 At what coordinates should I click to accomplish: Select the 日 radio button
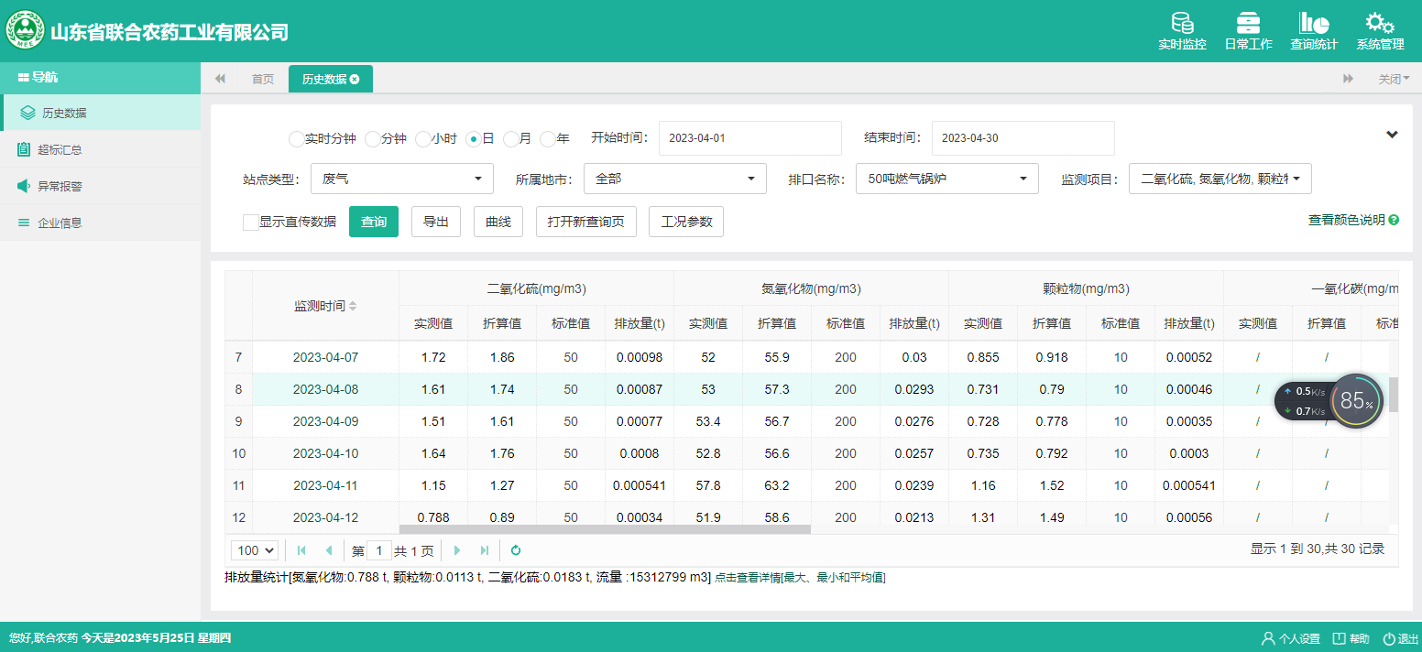[x=474, y=139]
